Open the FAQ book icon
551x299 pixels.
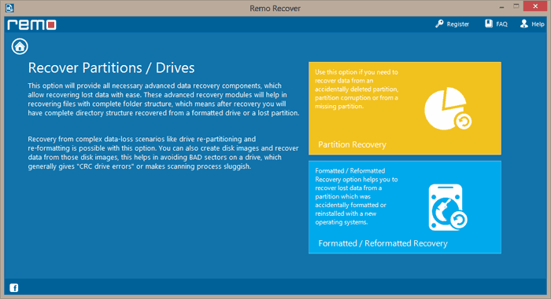point(489,24)
